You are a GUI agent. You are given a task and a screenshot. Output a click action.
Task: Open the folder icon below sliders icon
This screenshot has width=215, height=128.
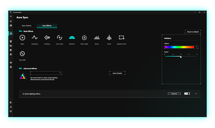[x=11, y=46]
